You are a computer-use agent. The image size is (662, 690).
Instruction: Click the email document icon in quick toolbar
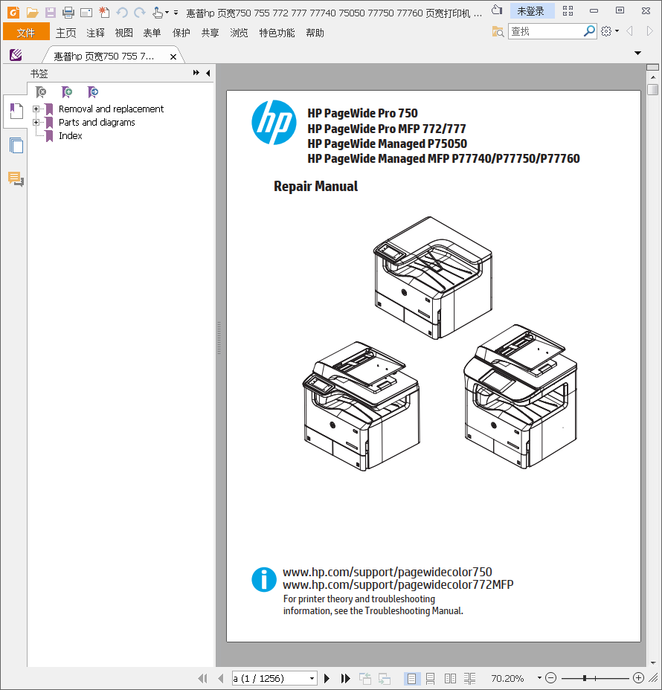pyautogui.click(x=86, y=13)
